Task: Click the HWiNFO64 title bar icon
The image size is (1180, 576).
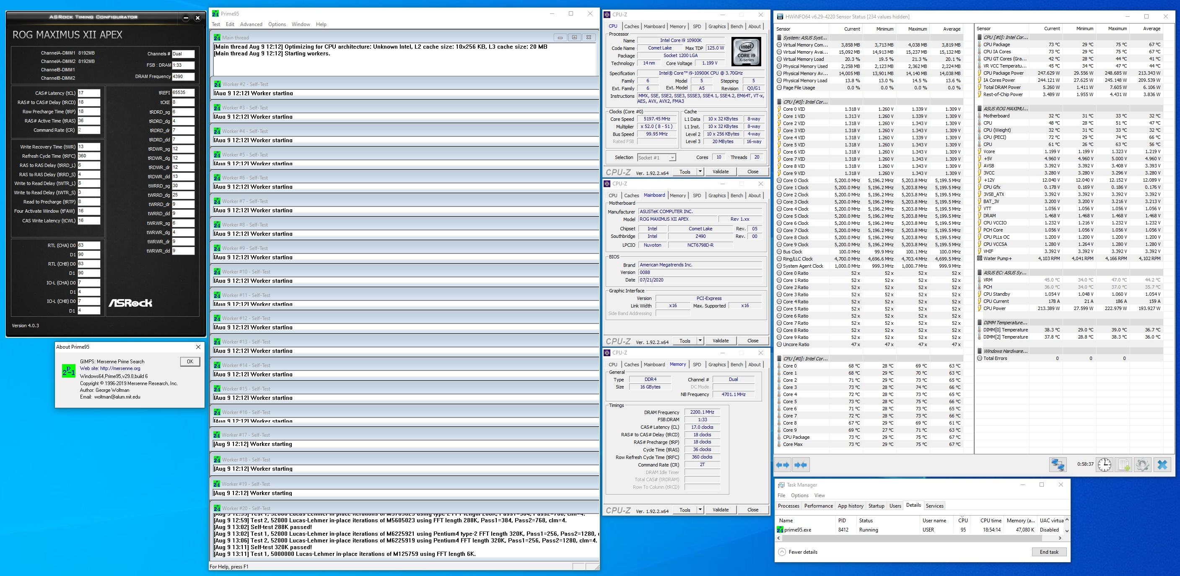Action: [x=780, y=16]
